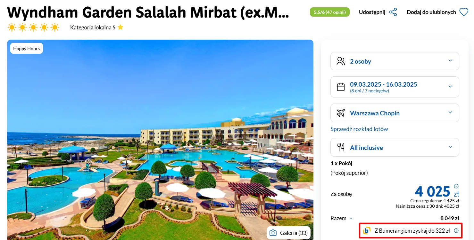Image resolution: width=474 pixels, height=240 pixels.
Task: Click the Bumerang logo icon
Action: click(367, 230)
